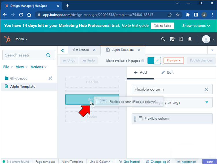Click the @hubspot folder icon
The width and height of the screenshot is (217, 164).
(6, 78)
